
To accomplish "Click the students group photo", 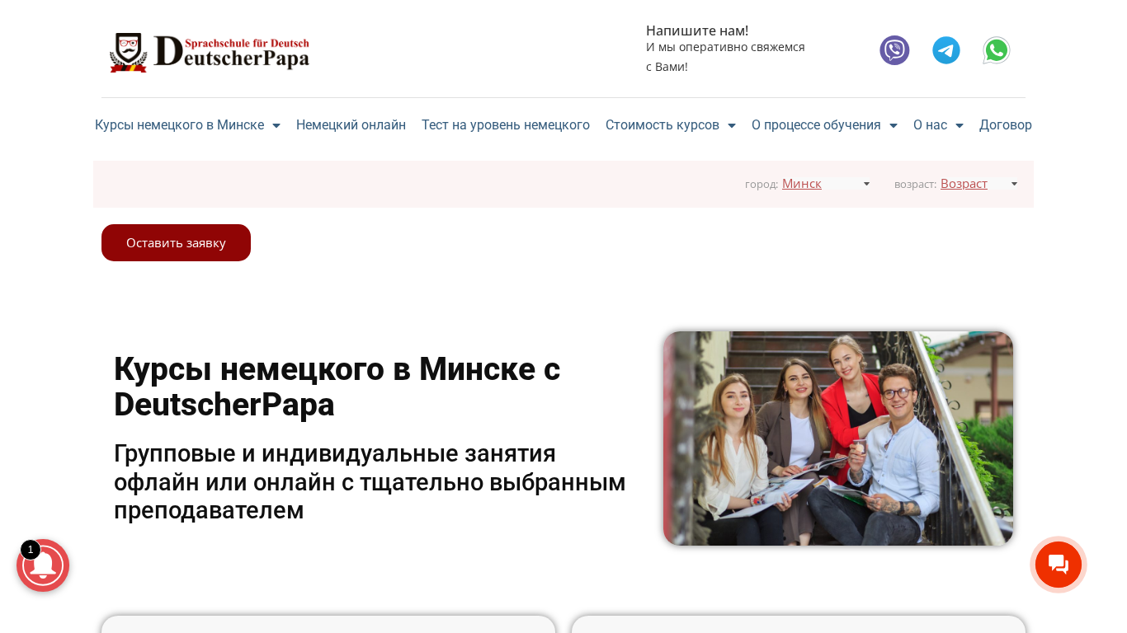I will tap(838, 438).
